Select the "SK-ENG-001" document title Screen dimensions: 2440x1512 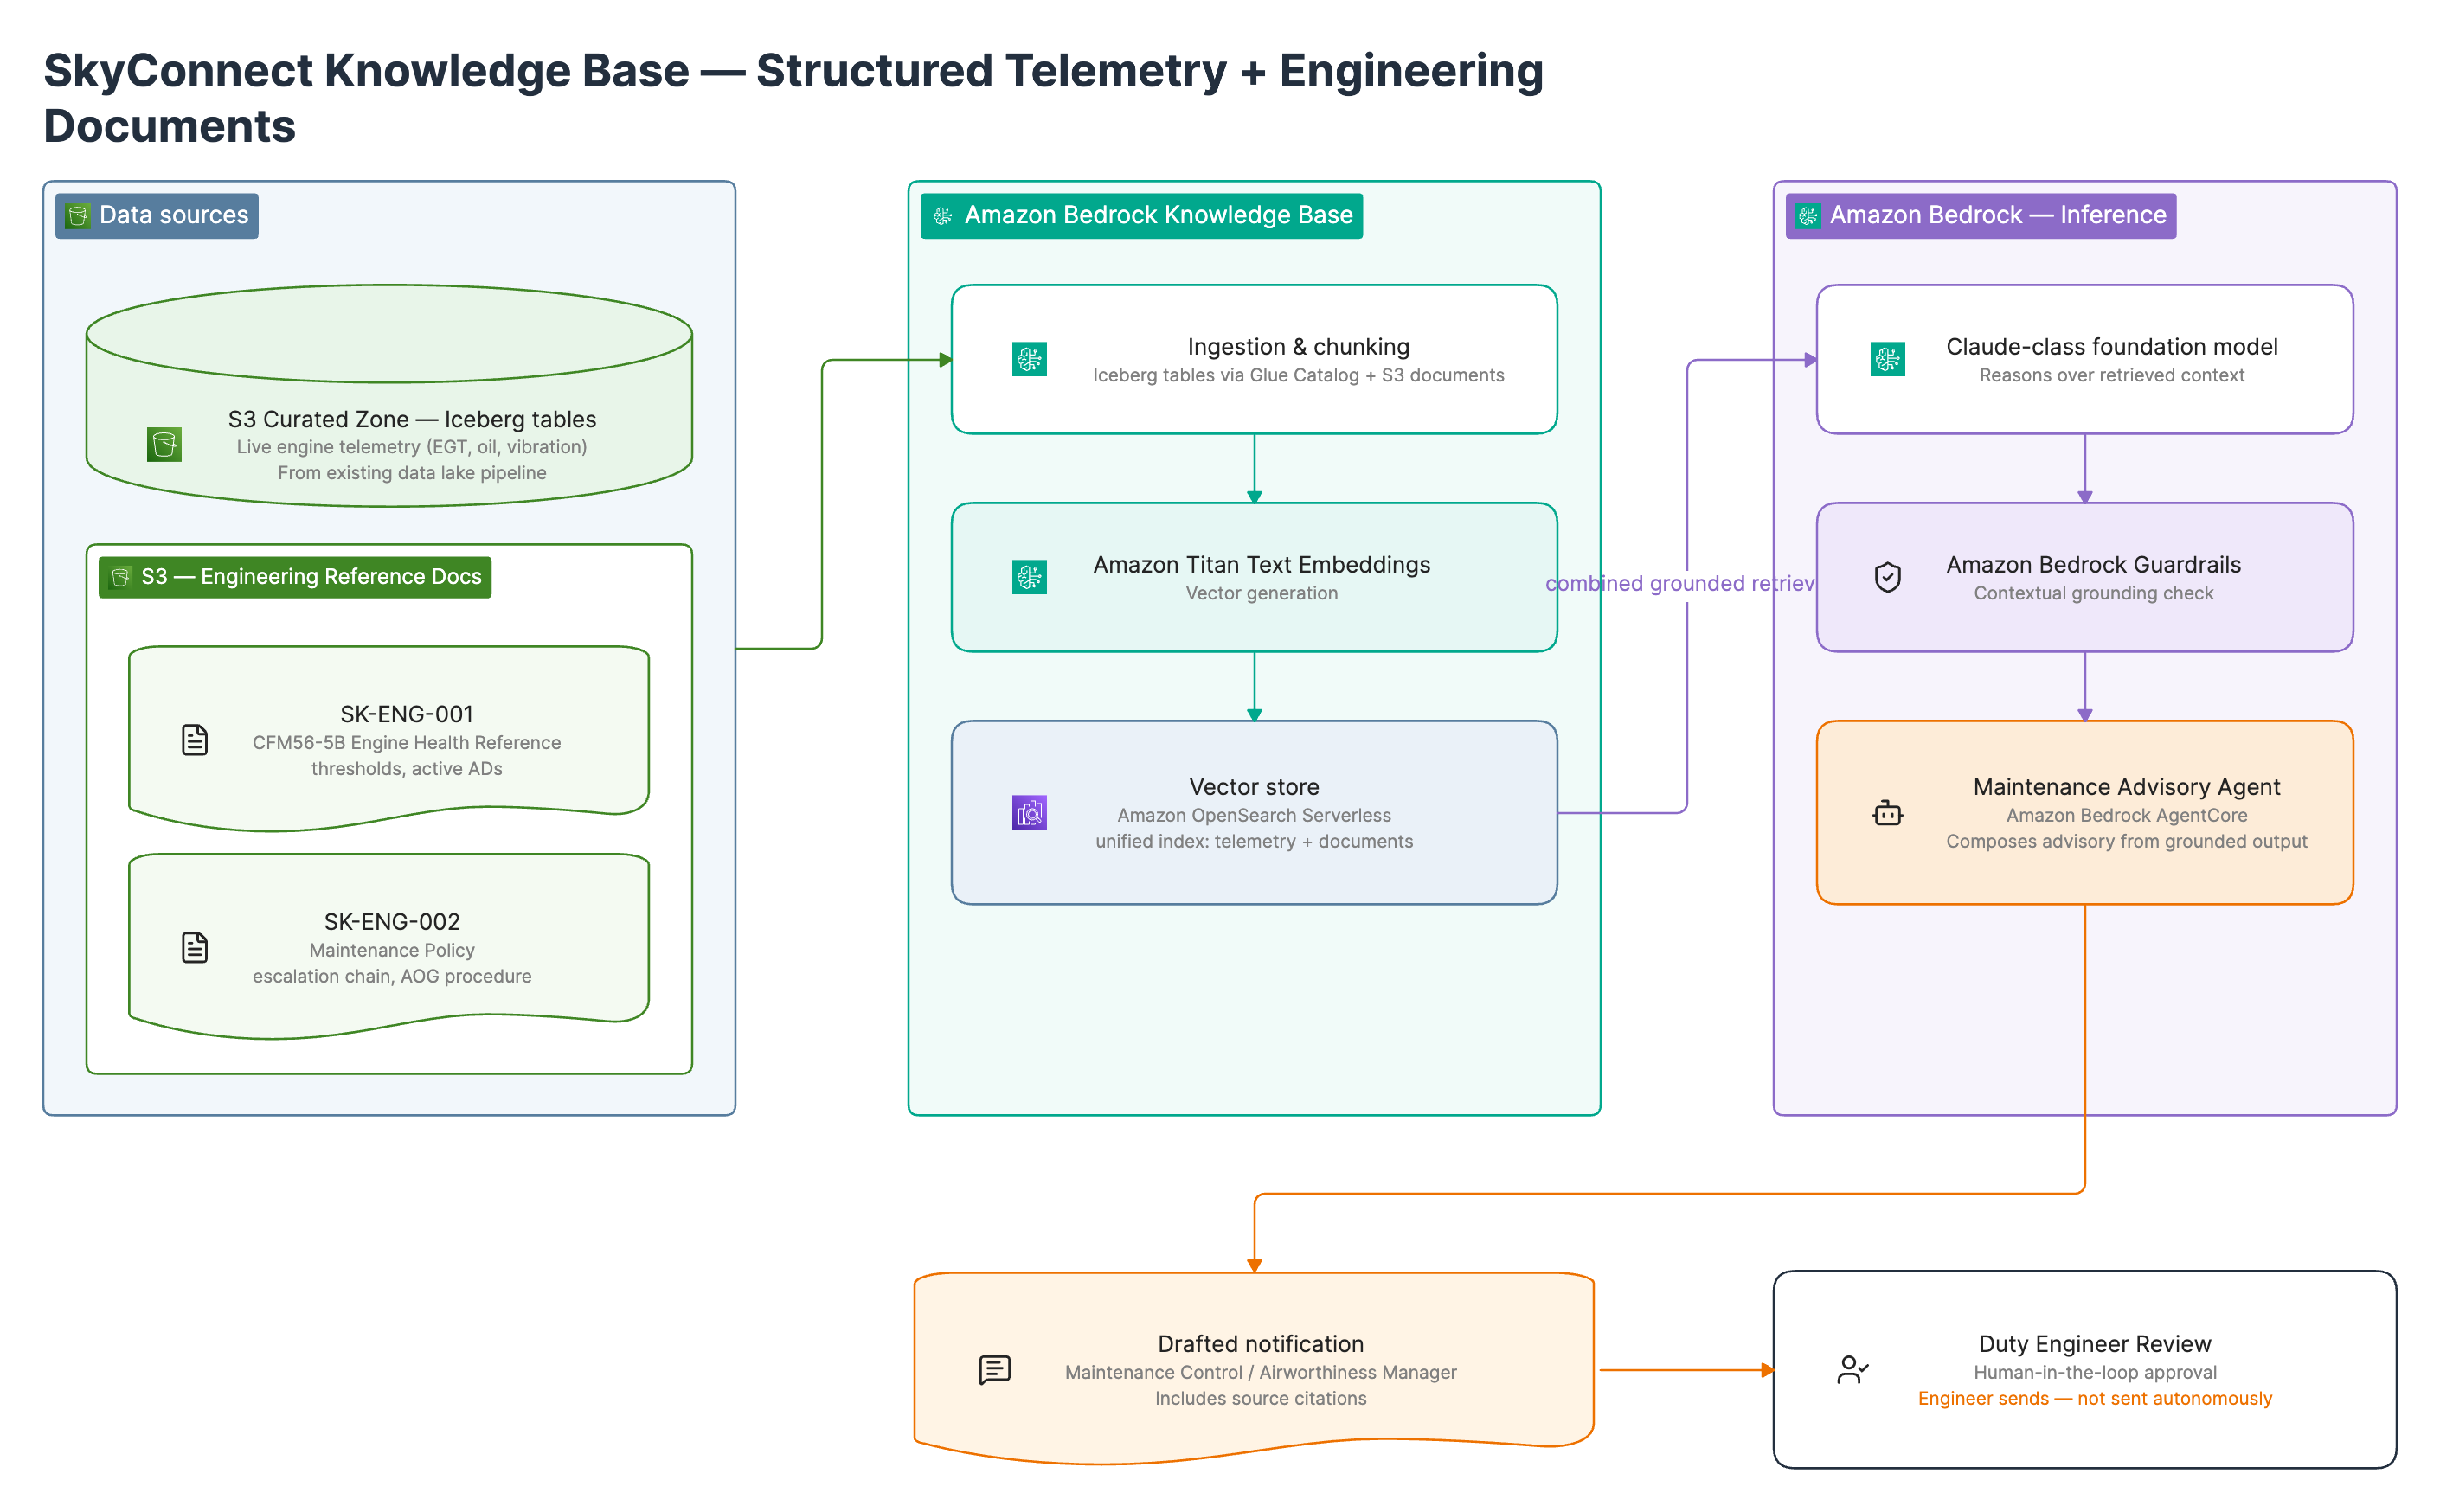(407, 714)
